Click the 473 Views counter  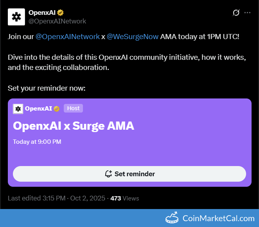tap(124, 198)
